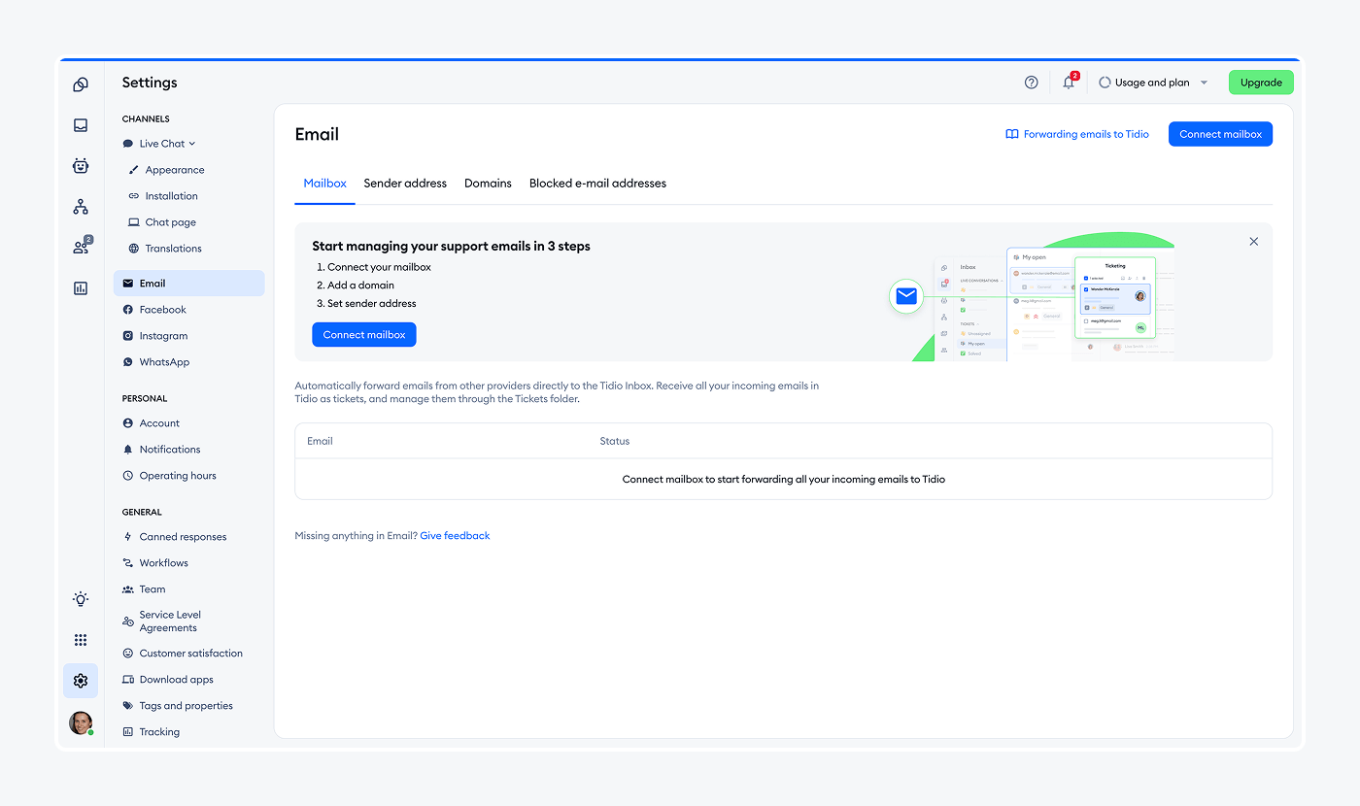The image size is (1360, 806).
Task: Open the Usage and plan dropdown
Action: point(1153,82)
